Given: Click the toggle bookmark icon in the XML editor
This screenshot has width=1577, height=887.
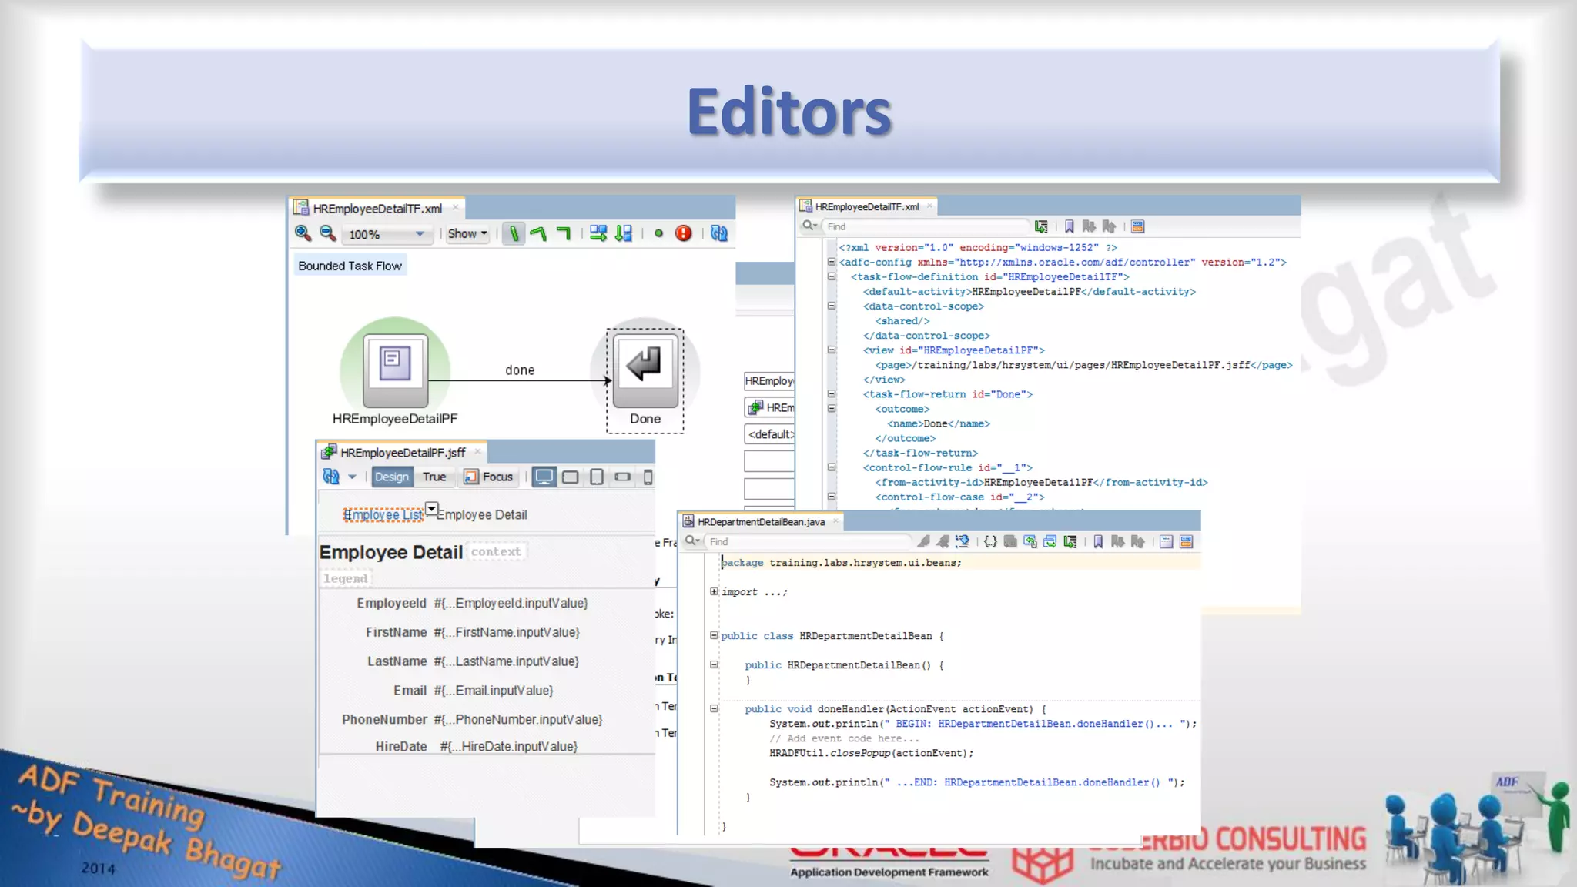Looking at the screenshot, I should (1069, 226).
